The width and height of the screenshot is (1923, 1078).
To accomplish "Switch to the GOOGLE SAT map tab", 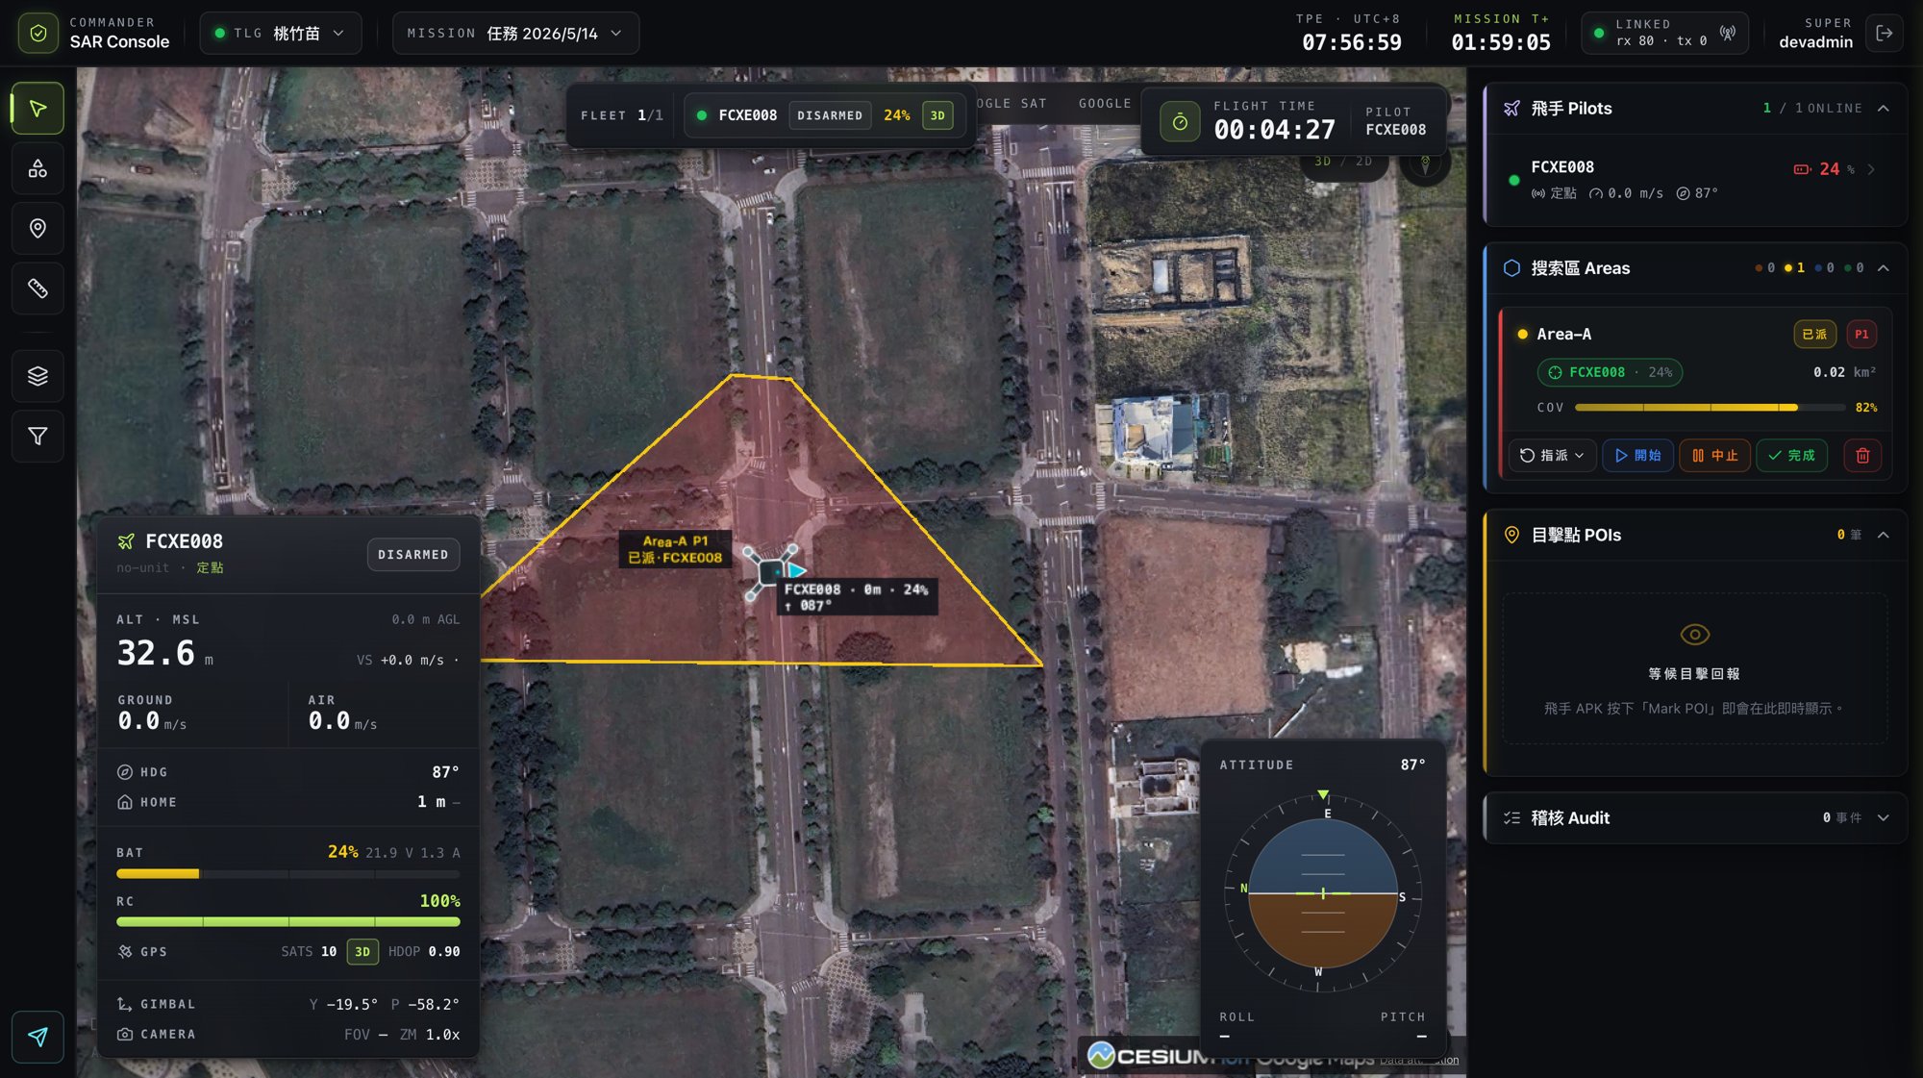I will pyautogui.click(x=1009, y=104).
